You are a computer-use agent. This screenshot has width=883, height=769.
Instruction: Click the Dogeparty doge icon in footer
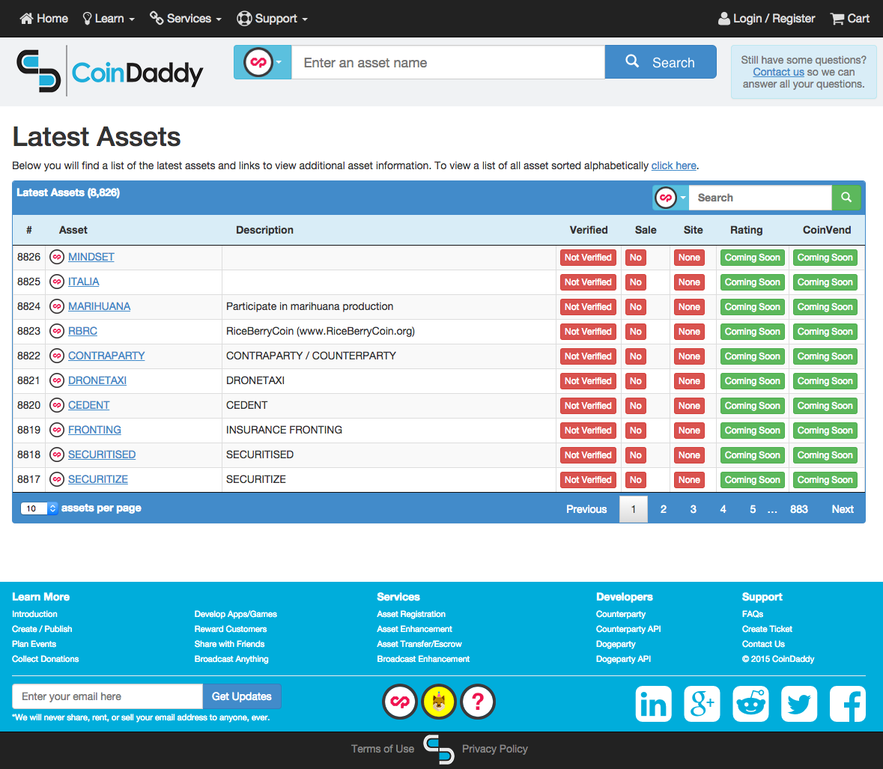439,702
